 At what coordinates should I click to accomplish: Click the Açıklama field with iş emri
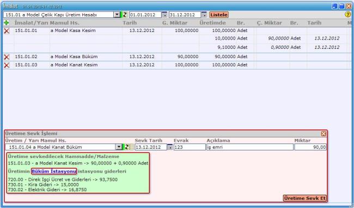pos(250,147)
